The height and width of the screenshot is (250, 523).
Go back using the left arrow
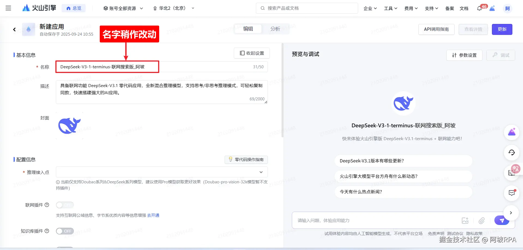14,29
